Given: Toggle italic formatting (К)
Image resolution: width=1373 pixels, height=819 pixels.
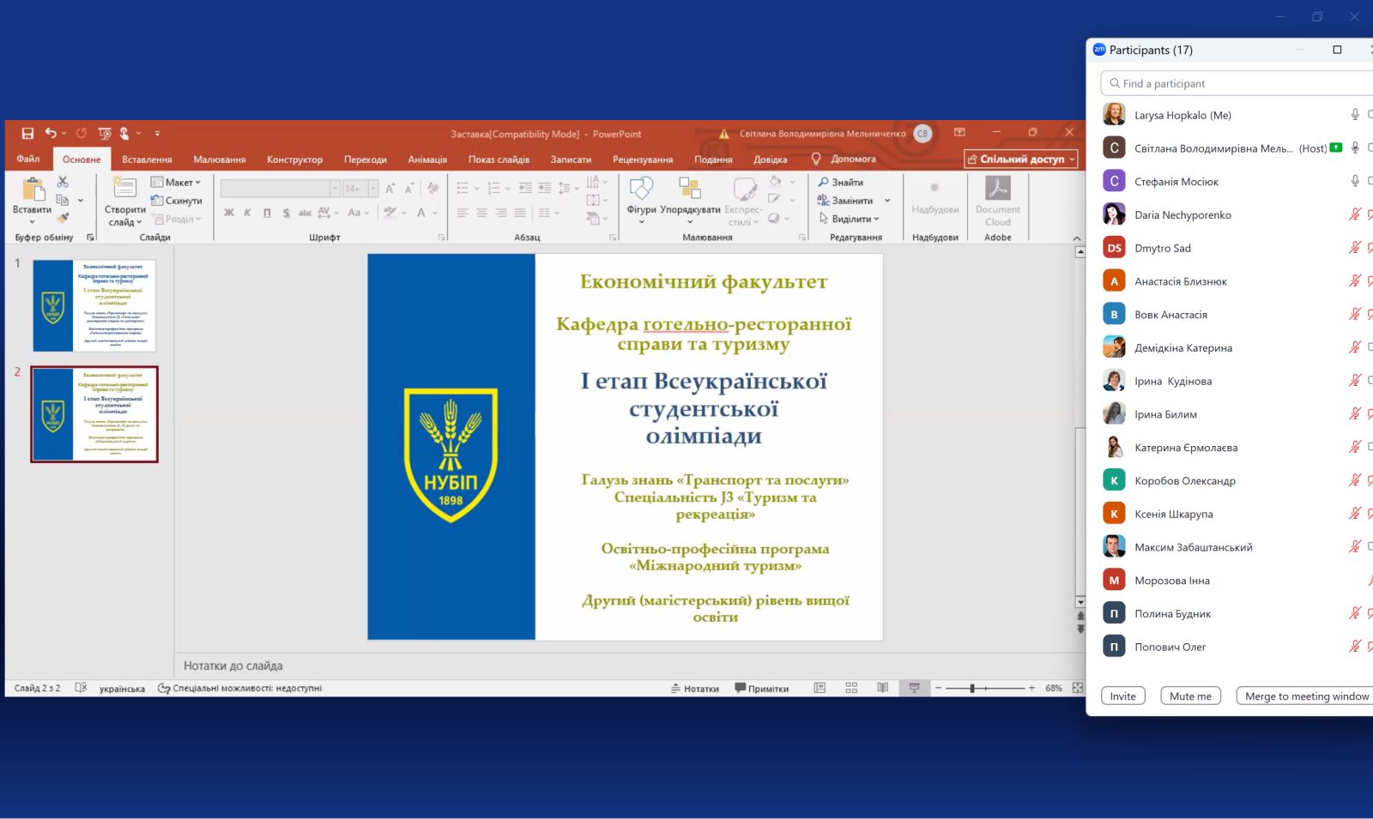Looking at the screenshot, I should pos(247,213).
